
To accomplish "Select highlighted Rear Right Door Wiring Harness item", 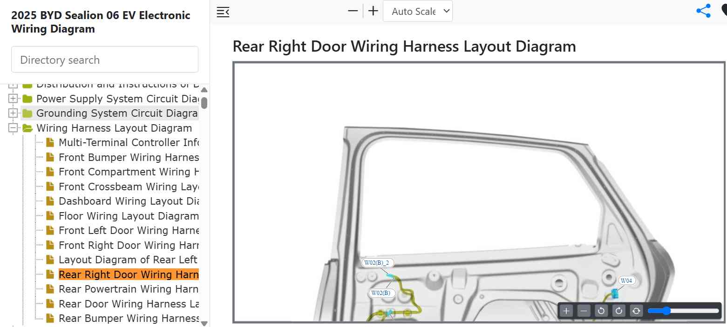I will coord(129,274).
